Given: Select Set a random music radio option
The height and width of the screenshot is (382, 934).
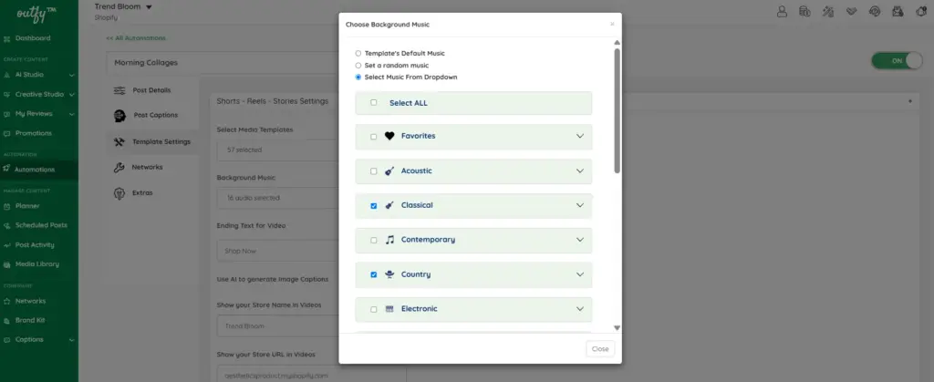Looking at the screenshot, I should point(358,66).
